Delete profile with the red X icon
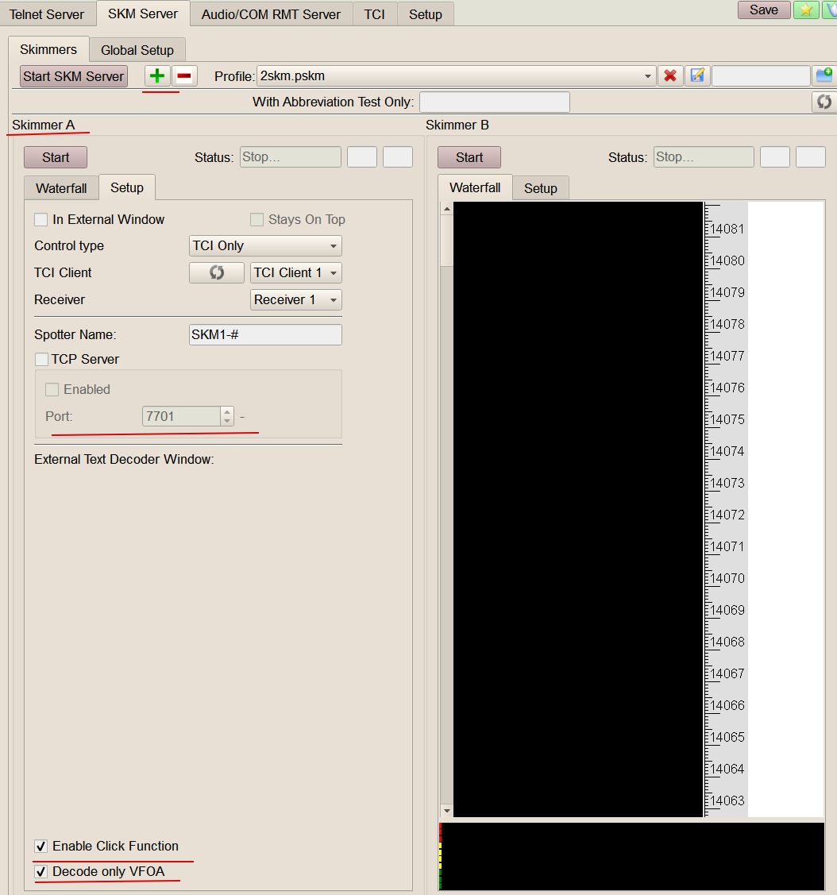The width and height of the screenshot is (837, 895). tap(670, 76)
